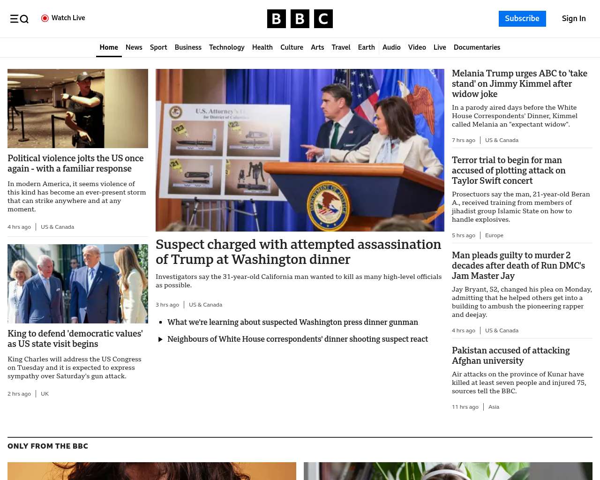This screenshot has height=480, width=600.
Task: Open the Pakistan Afghan university headline
Action: (510, 355)
